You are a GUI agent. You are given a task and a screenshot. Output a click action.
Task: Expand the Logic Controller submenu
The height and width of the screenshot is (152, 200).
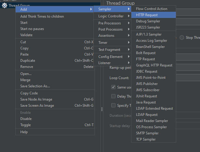[x=113, y=16]
